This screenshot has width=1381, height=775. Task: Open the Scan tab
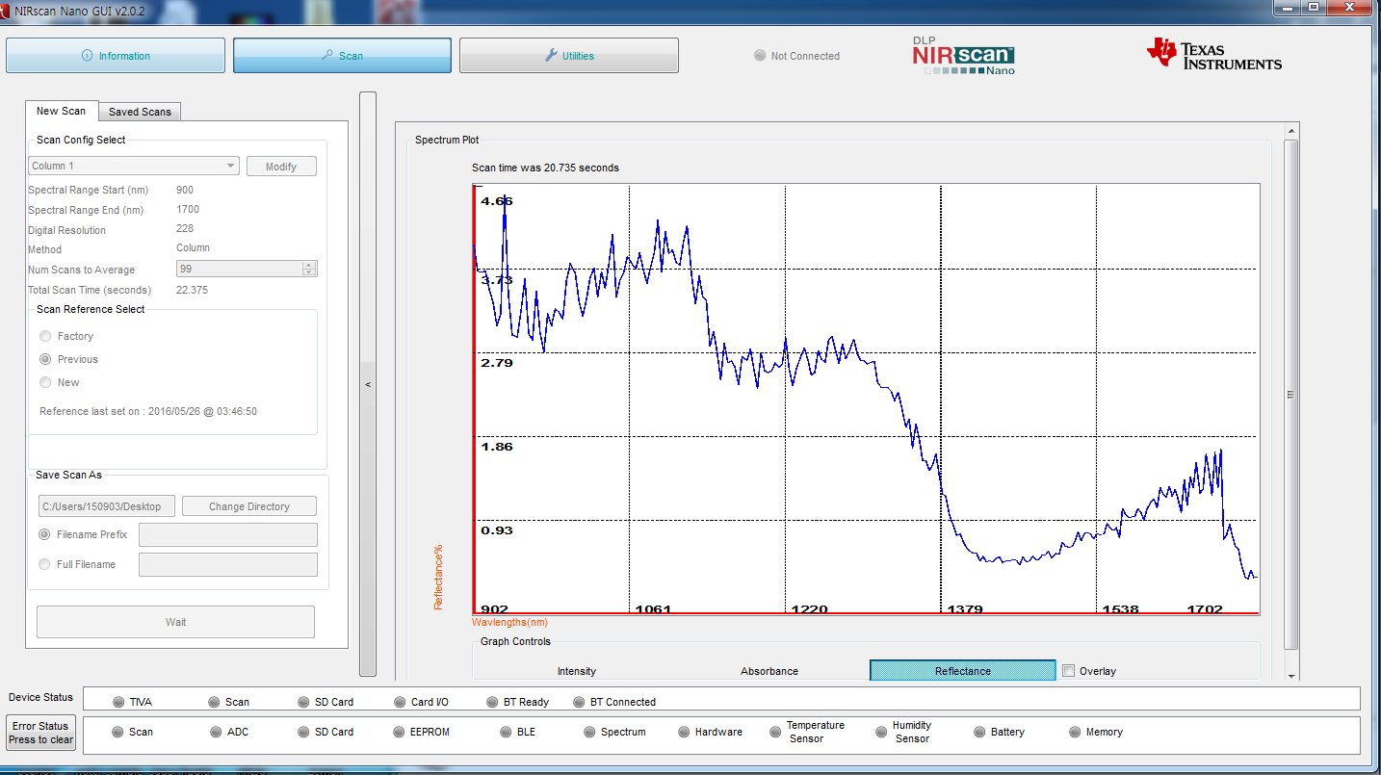tap(342, 56)
